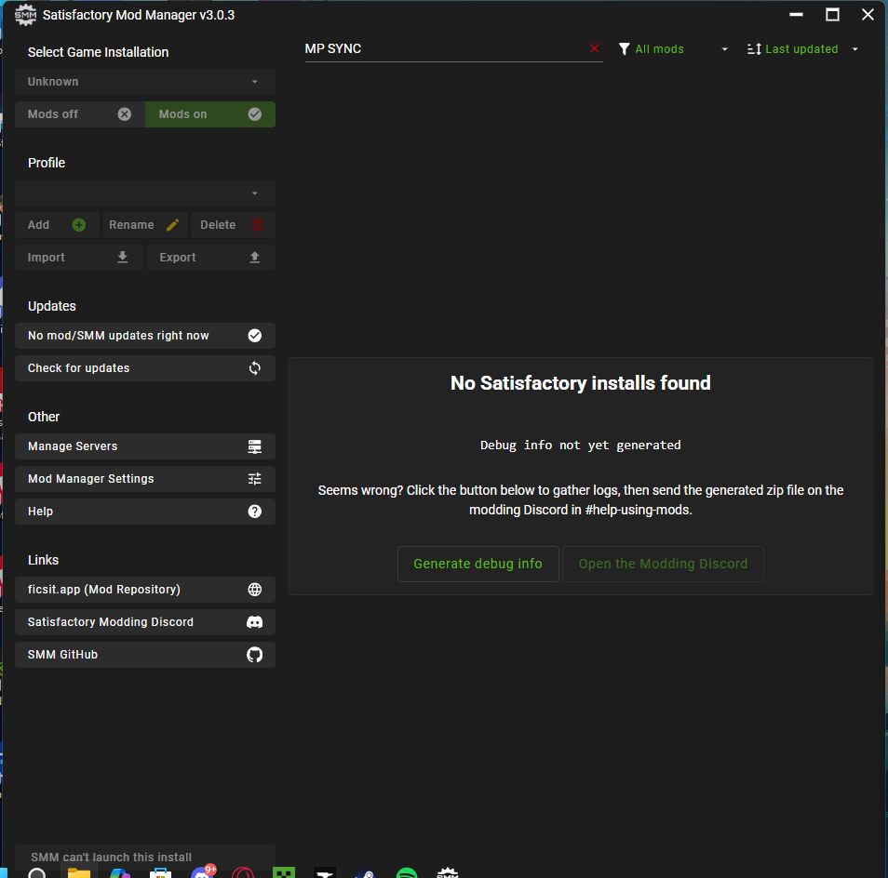Screen dimensions: 888x878
Task: Click SMM can't launch this install button
Action: tap(145, 857)
